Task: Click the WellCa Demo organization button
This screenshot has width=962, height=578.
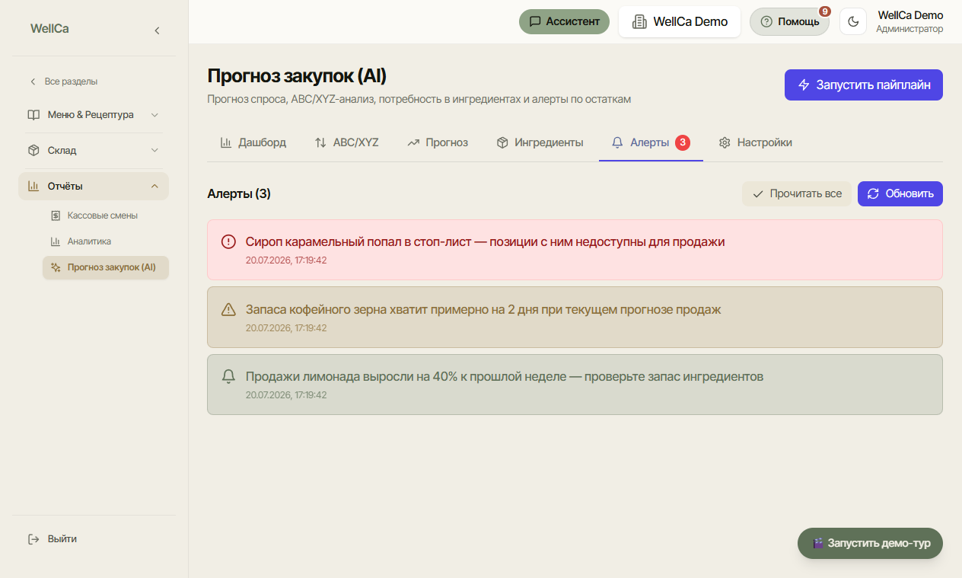Action: (680, 21)
